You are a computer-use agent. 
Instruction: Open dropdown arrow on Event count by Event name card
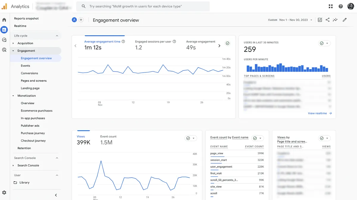(x=260, y=138)
